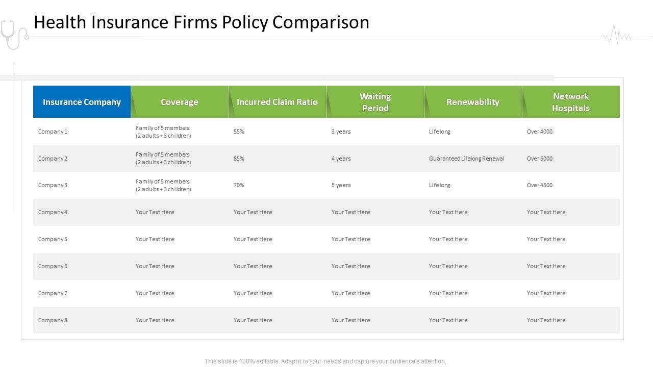
Task: Select the Network Hospitals header cell
Action: pos(570,102)
